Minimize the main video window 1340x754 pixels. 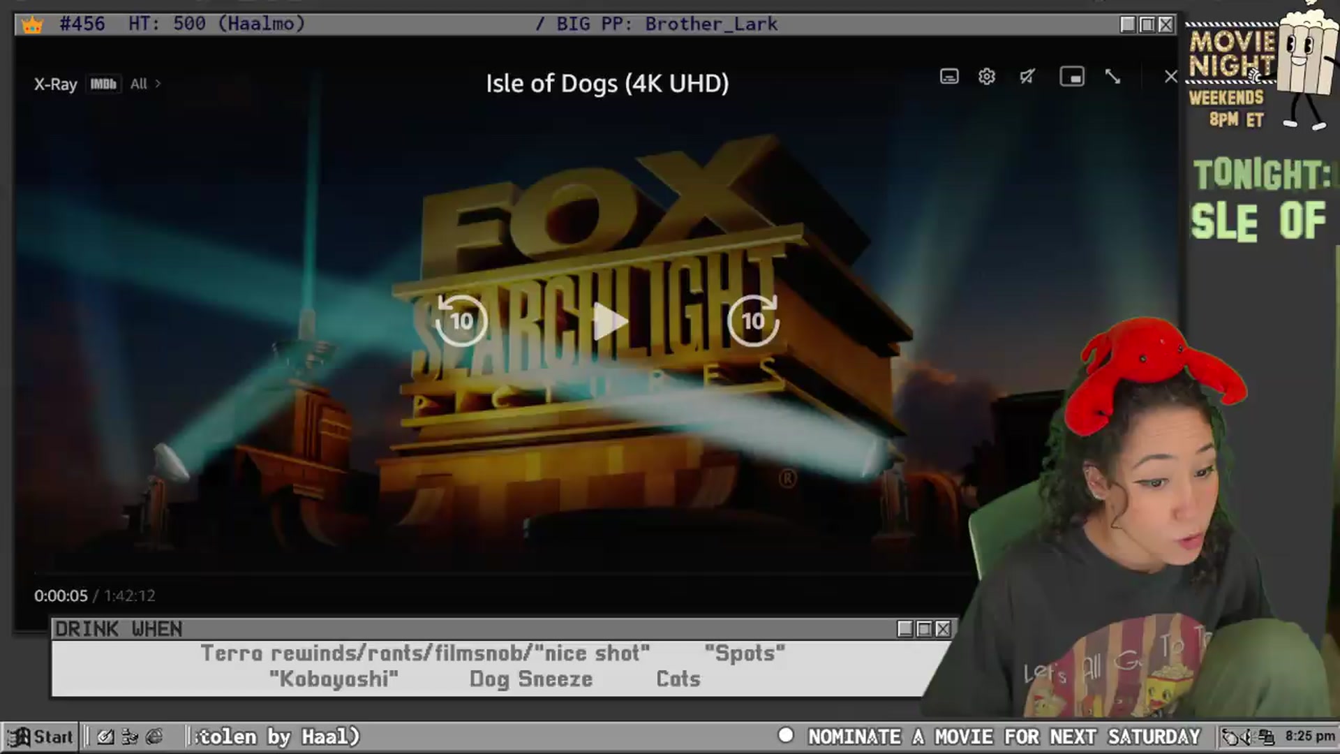(x=1128, y=24)
